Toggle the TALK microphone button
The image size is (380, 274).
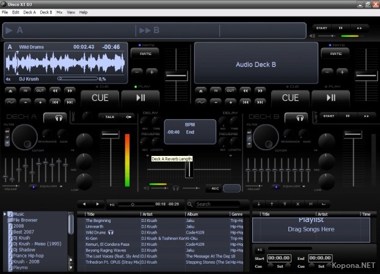pyautogui.click(x=110, y=116)
